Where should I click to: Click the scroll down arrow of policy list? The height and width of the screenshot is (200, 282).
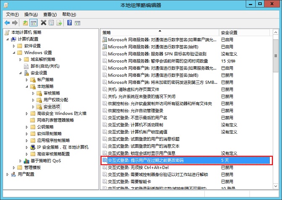tap(276, 186)
